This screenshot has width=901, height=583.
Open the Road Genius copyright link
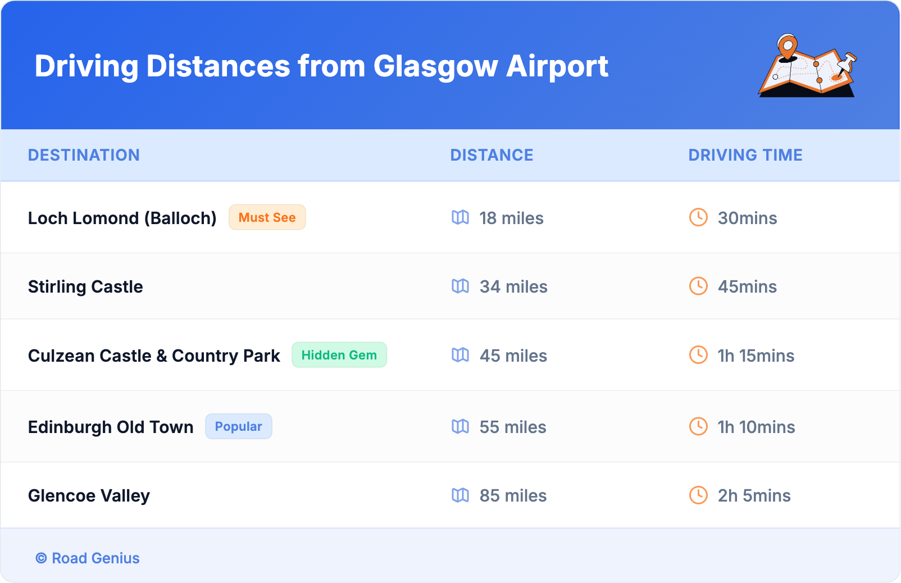coord(88,558)
